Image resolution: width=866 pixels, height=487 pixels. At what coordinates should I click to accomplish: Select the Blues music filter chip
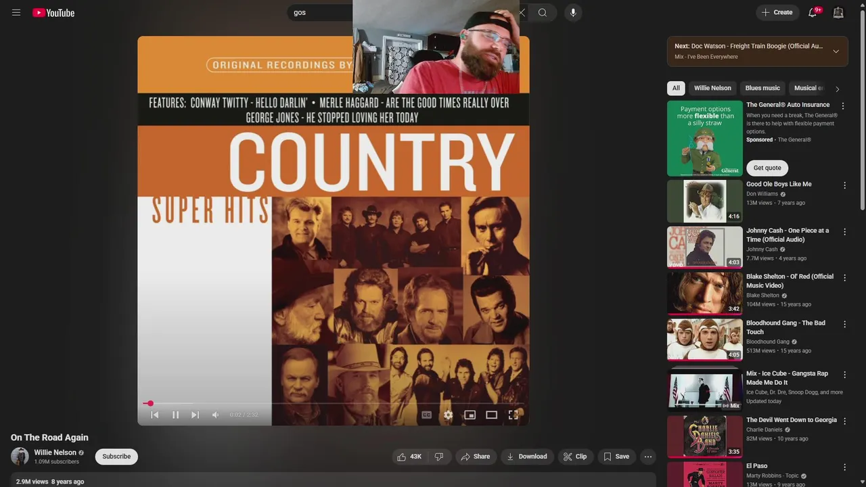(x=762, y=88)
